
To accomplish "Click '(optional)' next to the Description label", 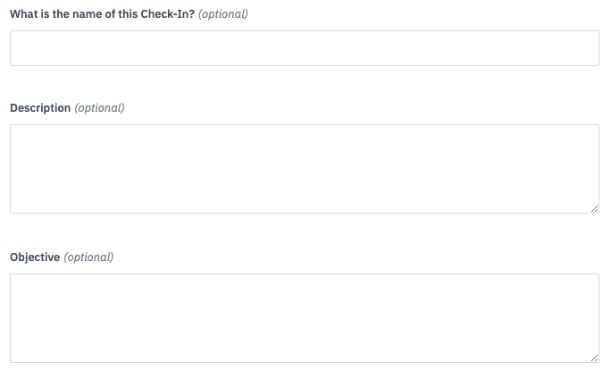I will click(99, 108).
